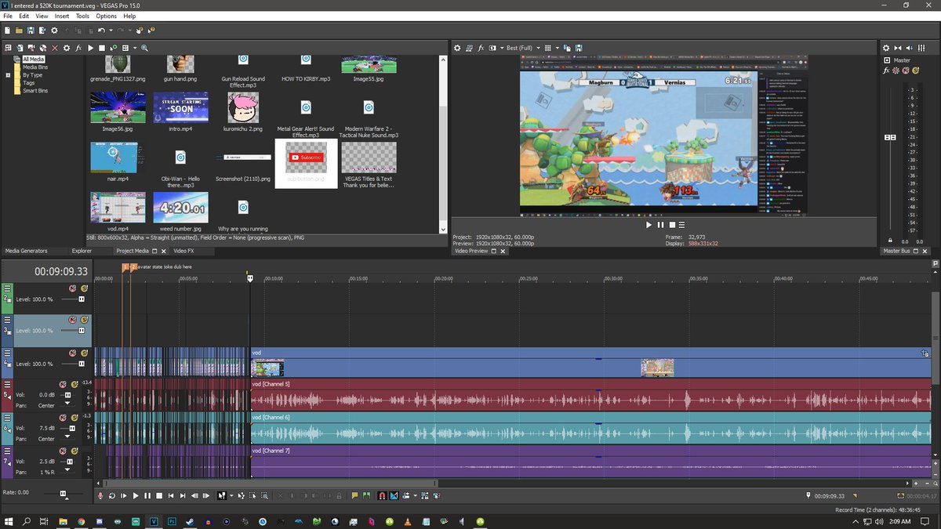Screen dimensions: 941x529
Task: Stop timeline playback in transport bar
Action: [159, 495]
